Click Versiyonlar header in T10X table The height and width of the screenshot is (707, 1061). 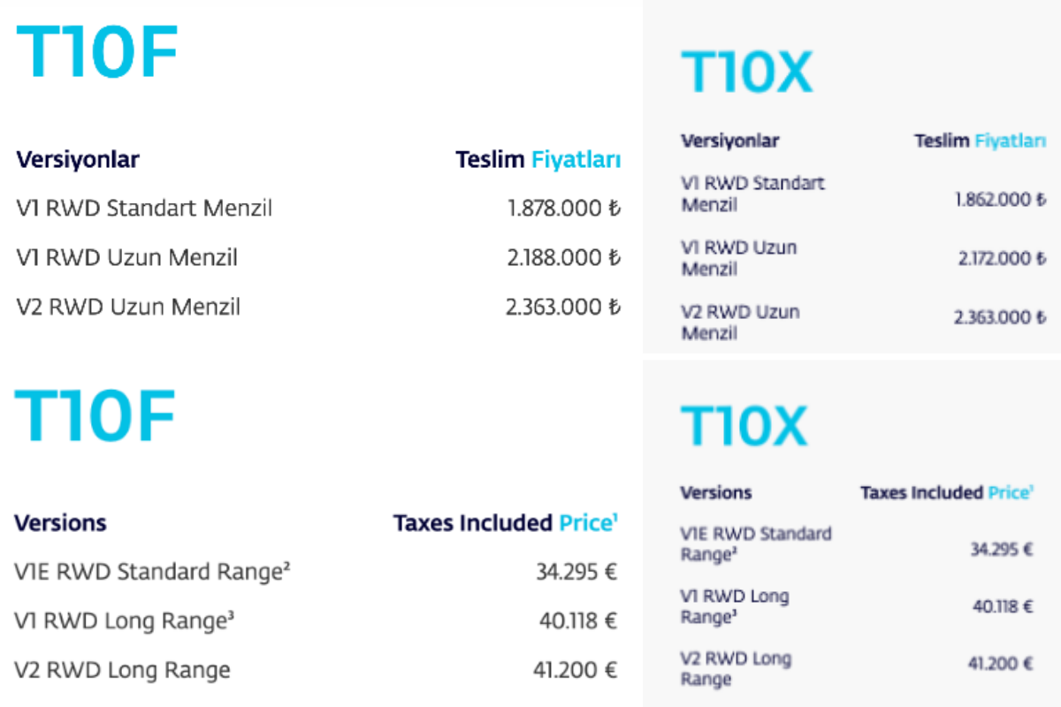tap(729, 141)
